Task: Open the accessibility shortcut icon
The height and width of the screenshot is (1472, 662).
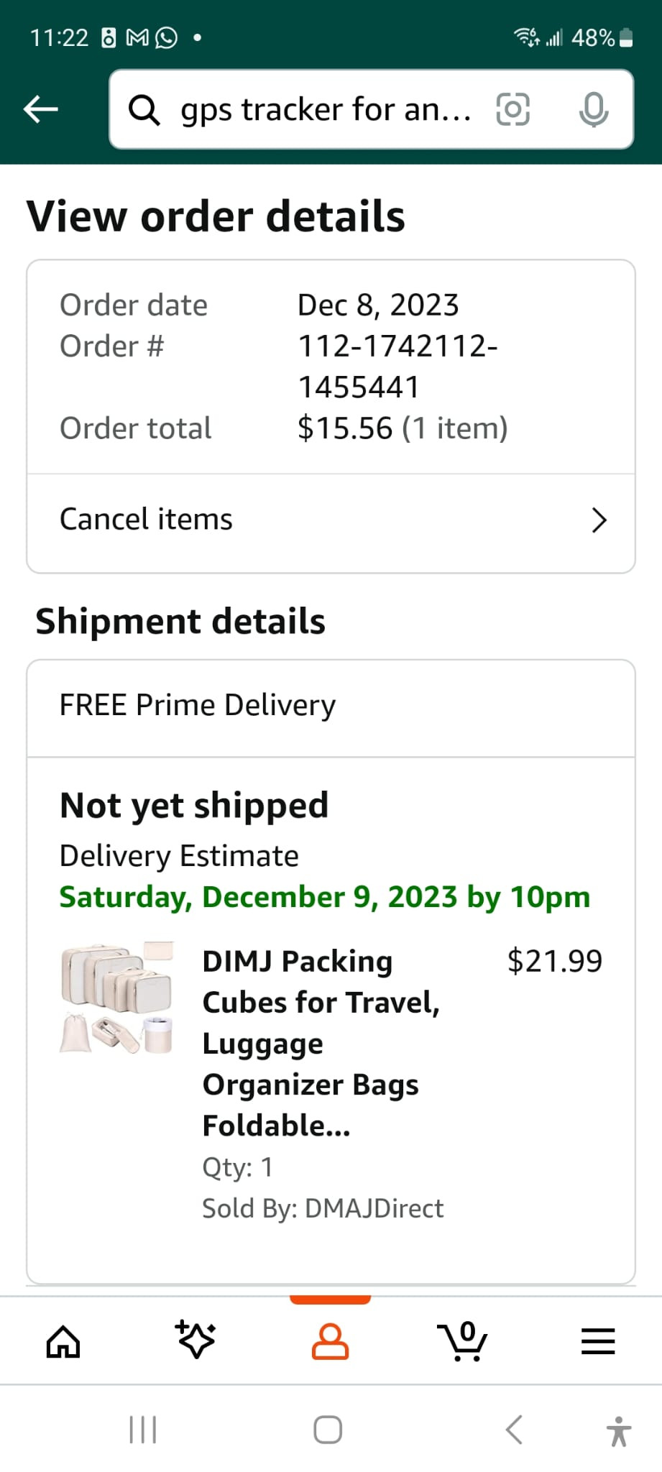Action: coord(618,1430)
